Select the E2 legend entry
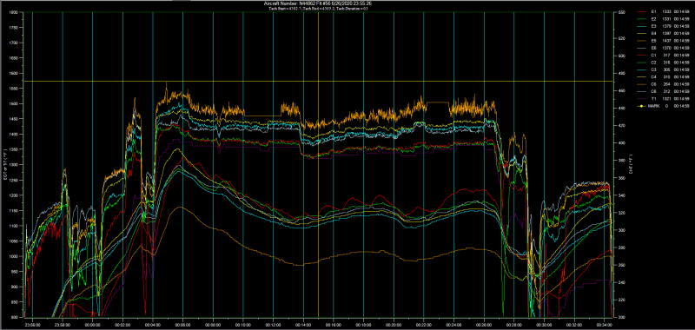 click(653, 19)
